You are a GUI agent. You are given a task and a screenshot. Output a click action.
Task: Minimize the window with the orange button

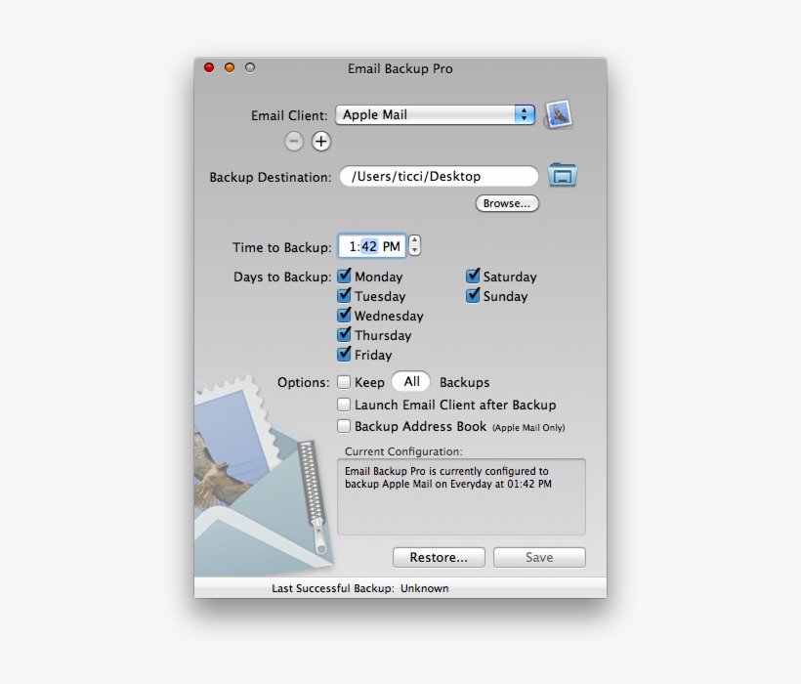click(x=230, y=67)
